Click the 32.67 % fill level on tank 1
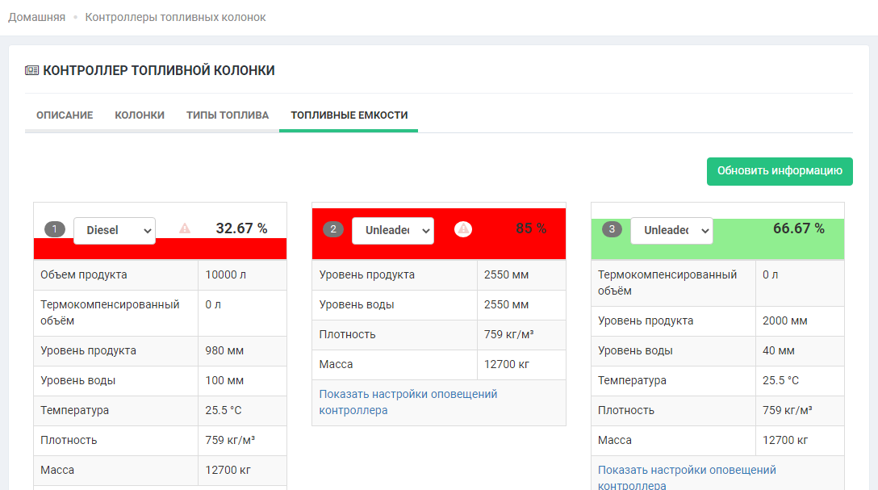This screenshot has height=490, width=878. click(241, 228)
